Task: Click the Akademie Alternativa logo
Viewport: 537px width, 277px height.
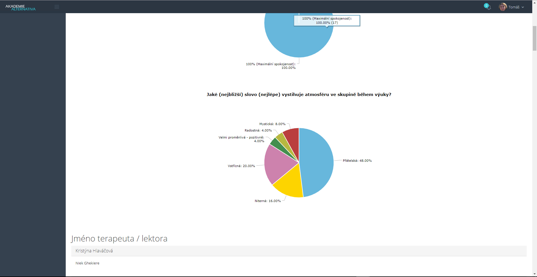Action: point(20,8)
